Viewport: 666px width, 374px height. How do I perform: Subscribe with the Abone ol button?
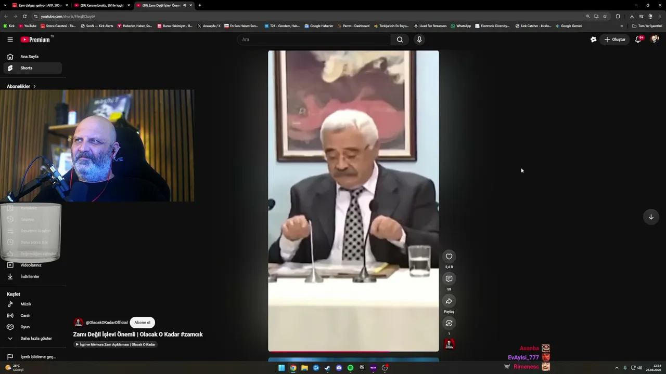[142, 323]
